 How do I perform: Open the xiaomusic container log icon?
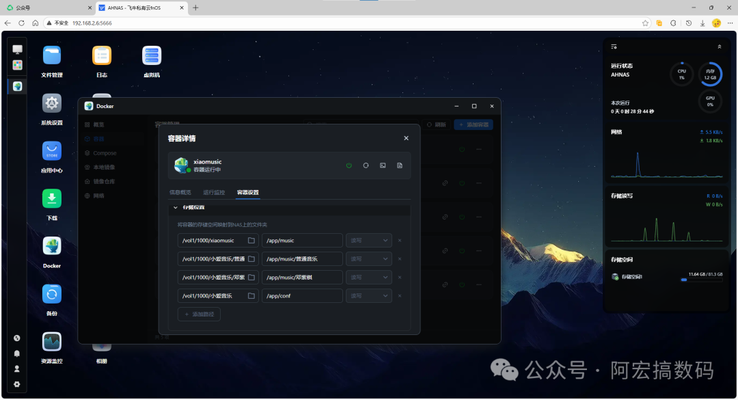(x=400, y=165)
